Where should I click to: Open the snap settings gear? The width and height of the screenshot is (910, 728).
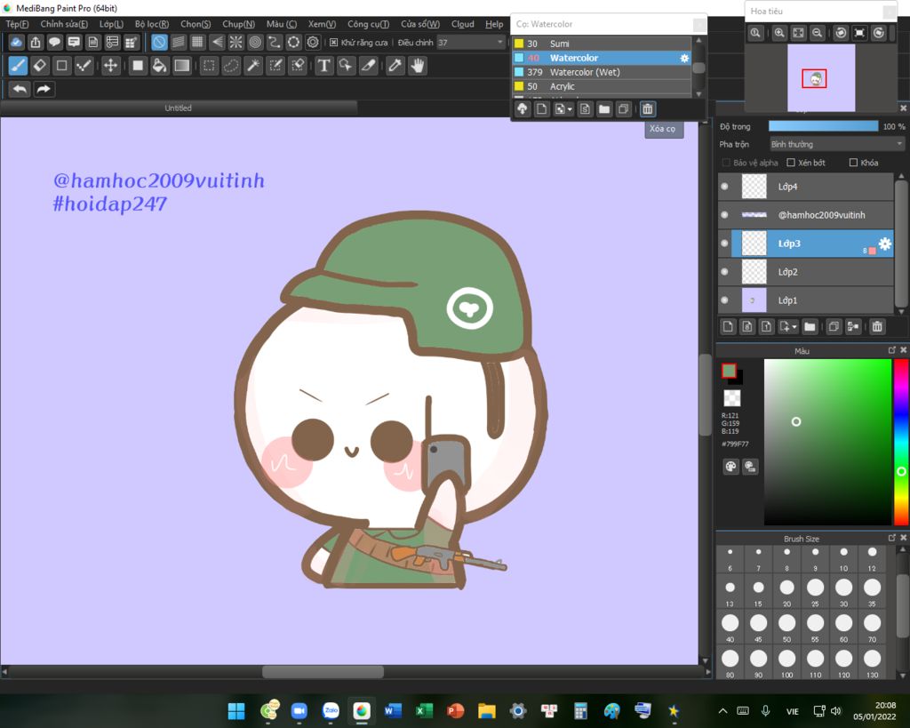(x=313, y=42)
